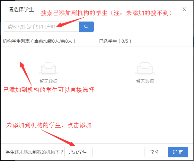
Task: Focus the 请输入姓名/手机/用户ID search field
Action: (41, 27)
